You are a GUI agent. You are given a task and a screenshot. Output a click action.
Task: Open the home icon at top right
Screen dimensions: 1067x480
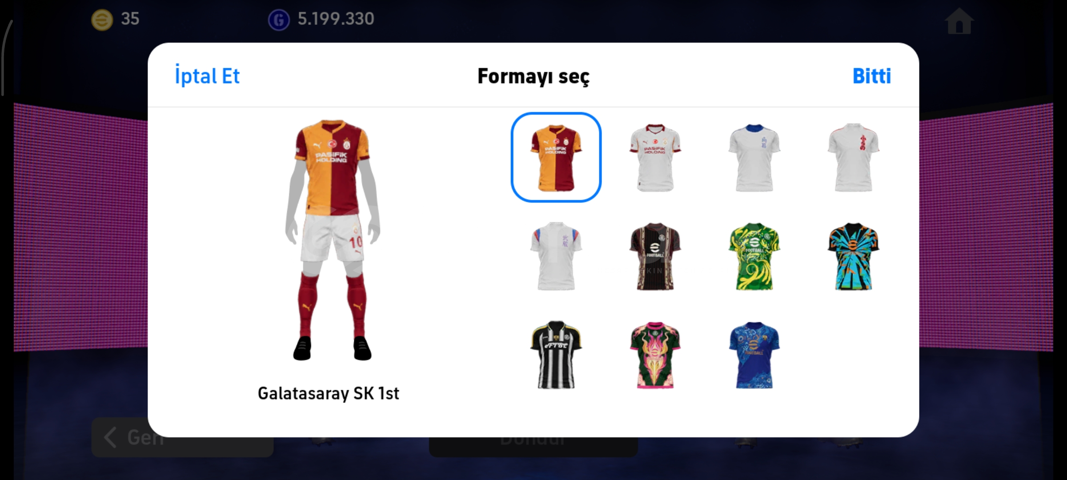click(959, 21)
